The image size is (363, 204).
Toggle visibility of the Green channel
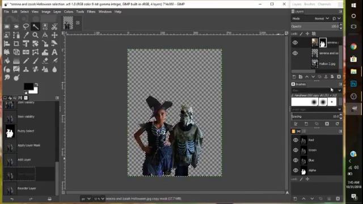pyautogui.click(x=296, y=150)
